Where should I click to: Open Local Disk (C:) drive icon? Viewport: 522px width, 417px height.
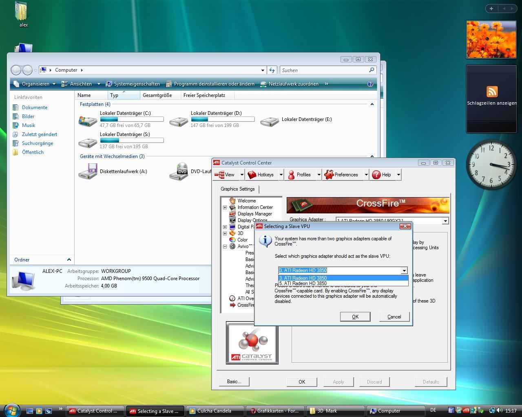coord(88,120)
